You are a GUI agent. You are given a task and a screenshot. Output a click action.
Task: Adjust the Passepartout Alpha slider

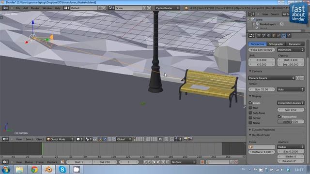(x=291, y=122)
